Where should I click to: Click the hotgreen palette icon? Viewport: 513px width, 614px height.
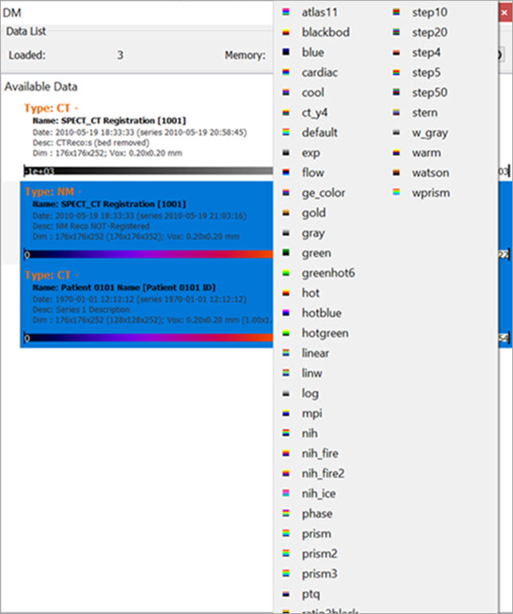tap(287, 333)
